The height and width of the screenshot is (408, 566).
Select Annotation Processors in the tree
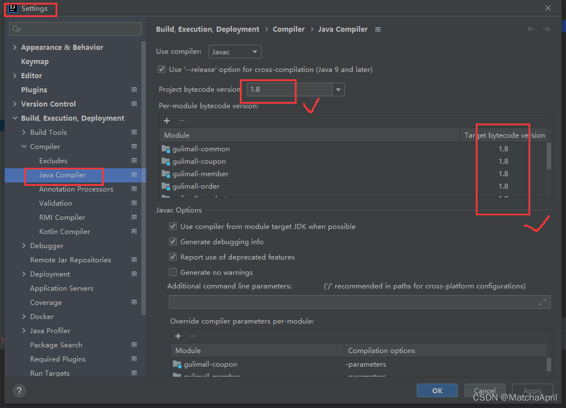pyautogui.click(x=76, y=189)
